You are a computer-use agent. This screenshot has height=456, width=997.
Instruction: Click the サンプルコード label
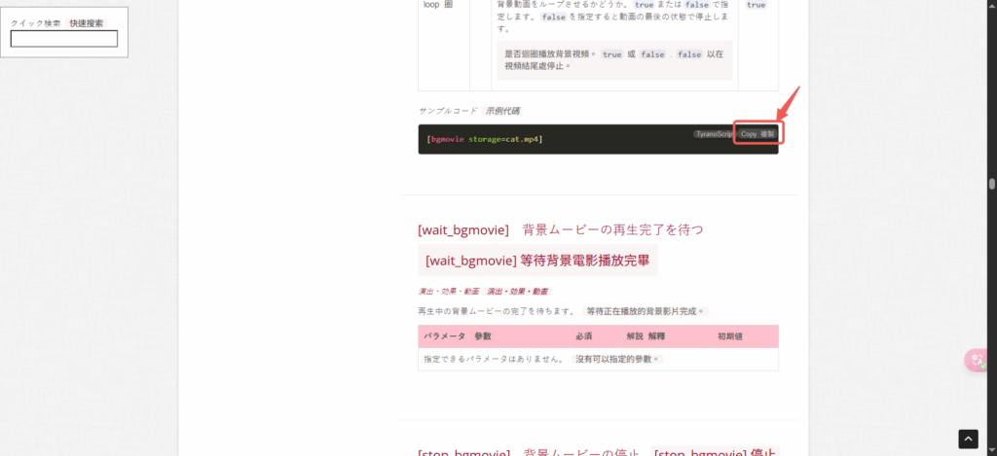pyautogui.click(x=448, y=111)
